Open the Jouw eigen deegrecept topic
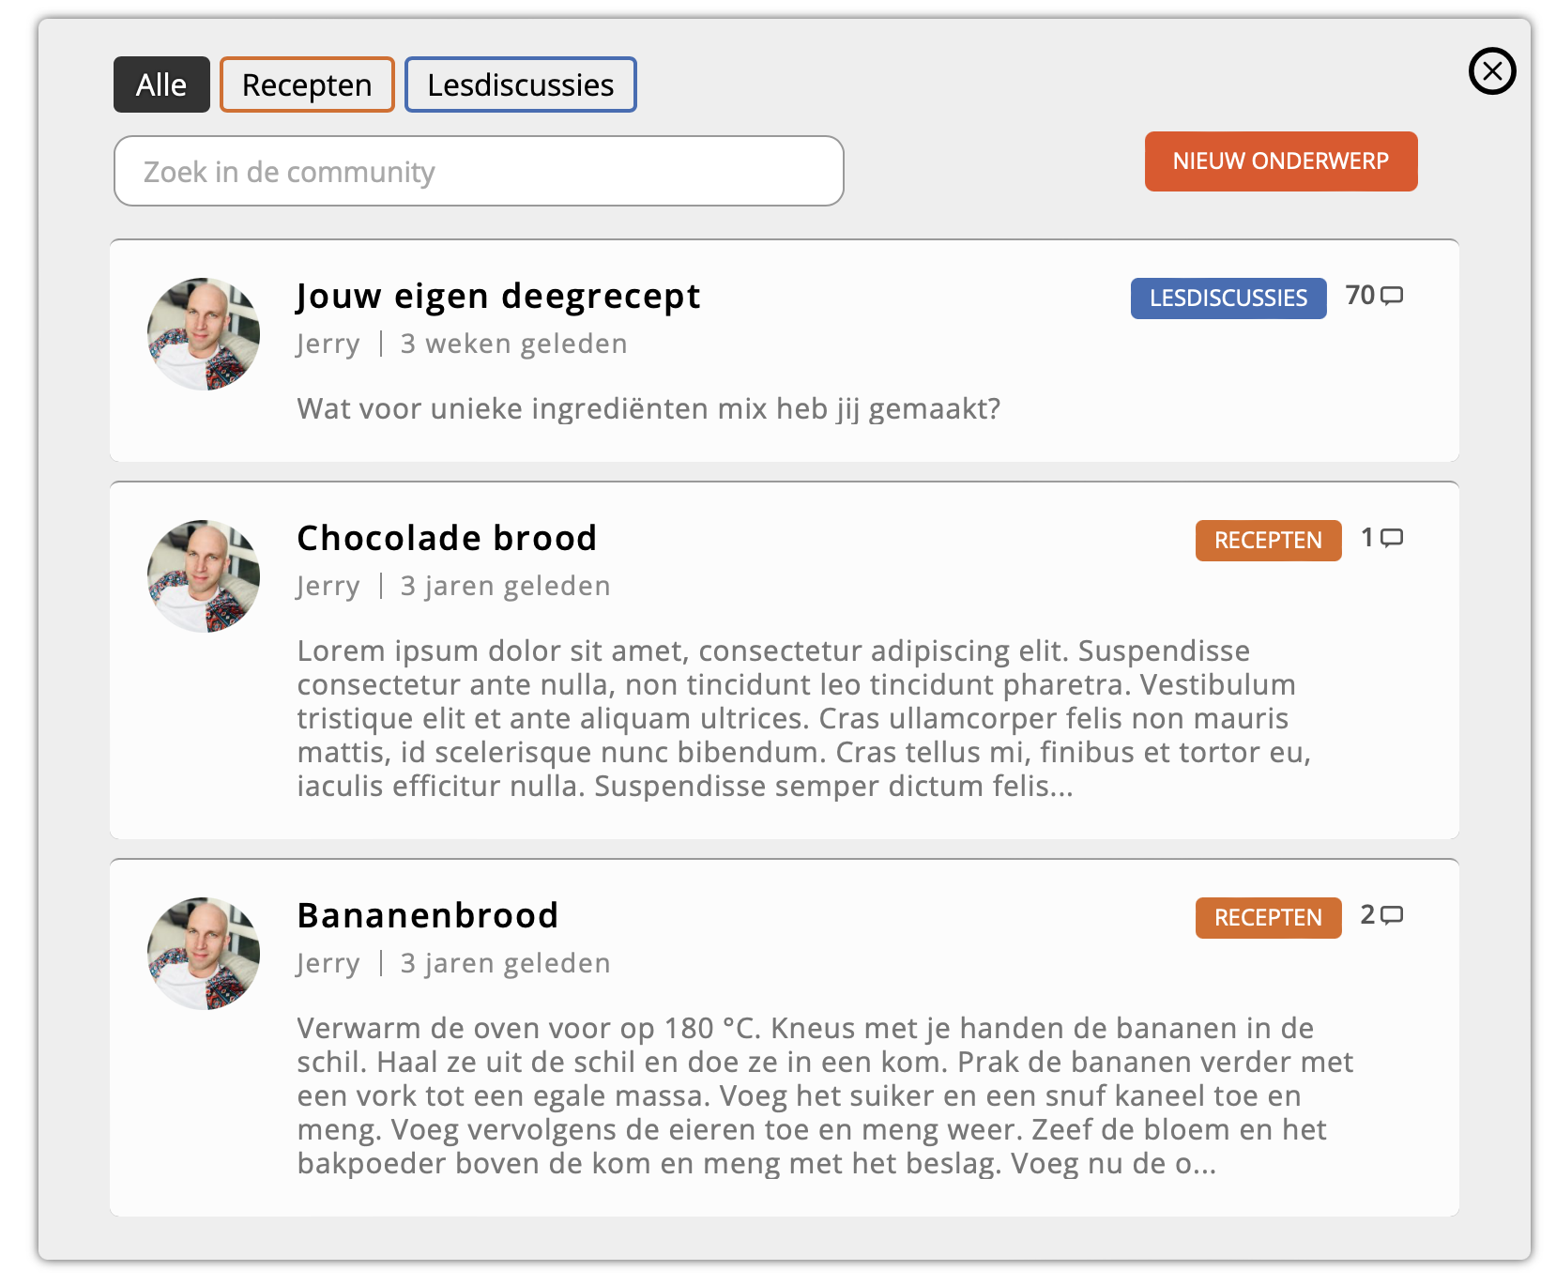This screenshot has height=1286, width=1556. [498, 297]
